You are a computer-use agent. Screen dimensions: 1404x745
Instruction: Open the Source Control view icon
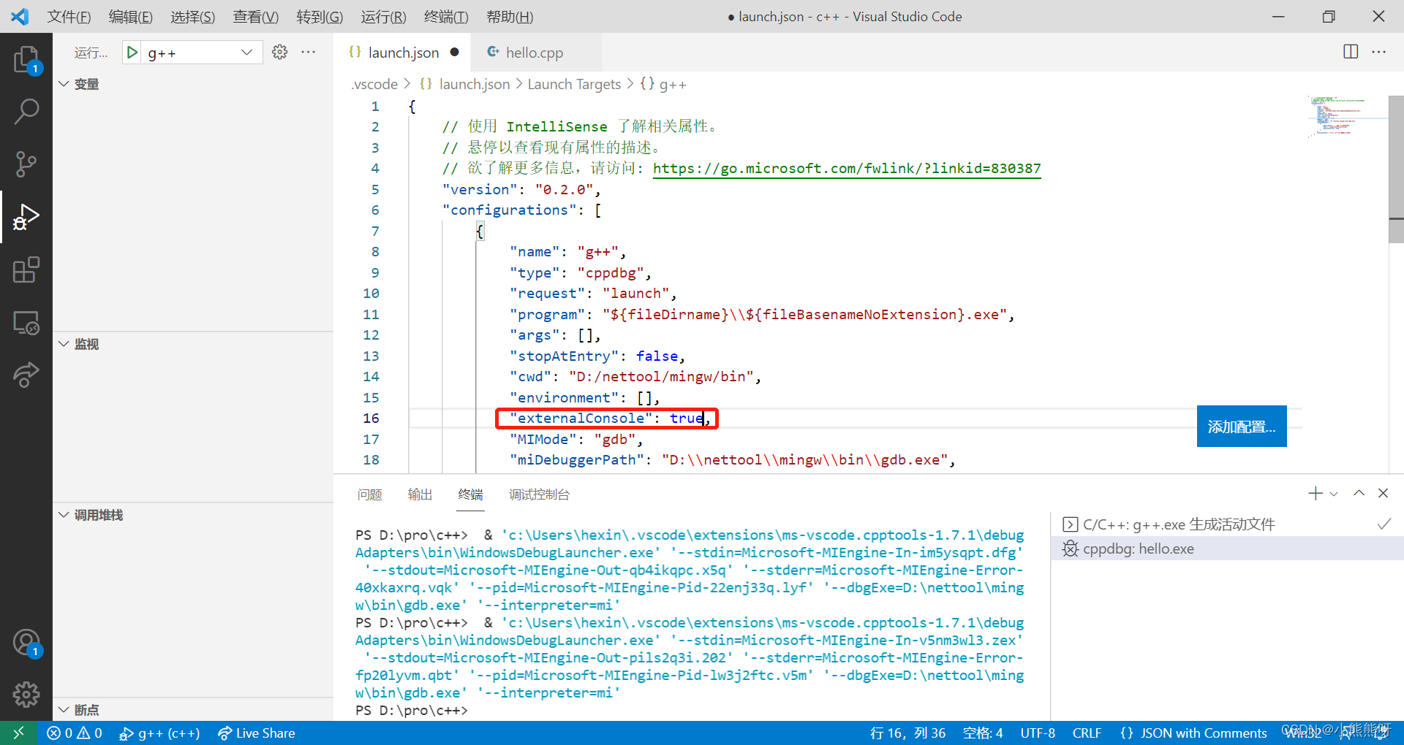[x=26, y=164]
